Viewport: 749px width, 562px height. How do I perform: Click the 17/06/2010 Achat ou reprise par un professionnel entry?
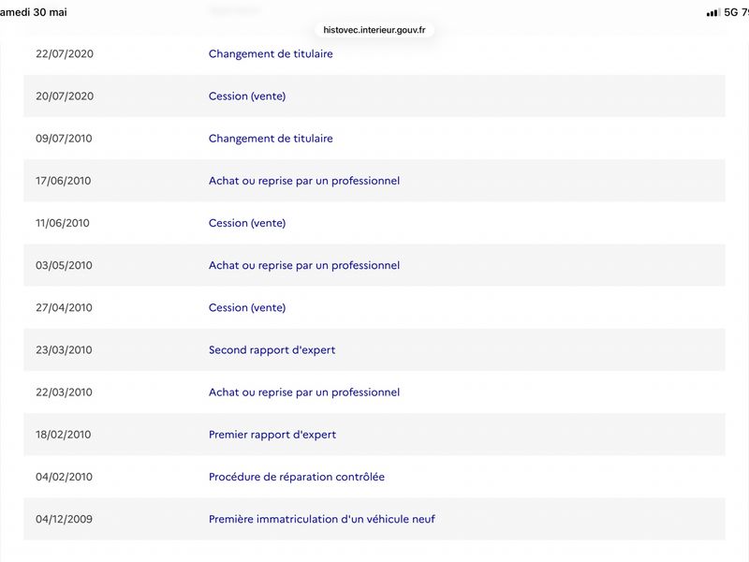(x=374, y=181)
